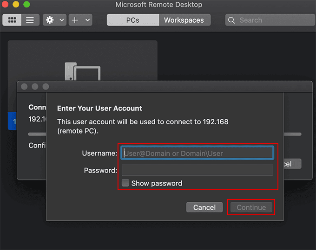The image size is (316, 250).
Task: Click the Continue button
Action: click(x=251, y=207)
